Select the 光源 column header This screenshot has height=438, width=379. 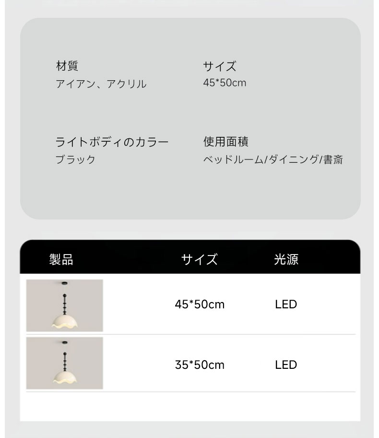(286, 259)
